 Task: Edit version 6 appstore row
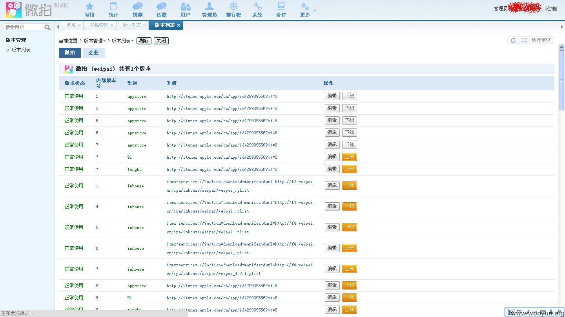pyautogui.click(x=332, y=132)
